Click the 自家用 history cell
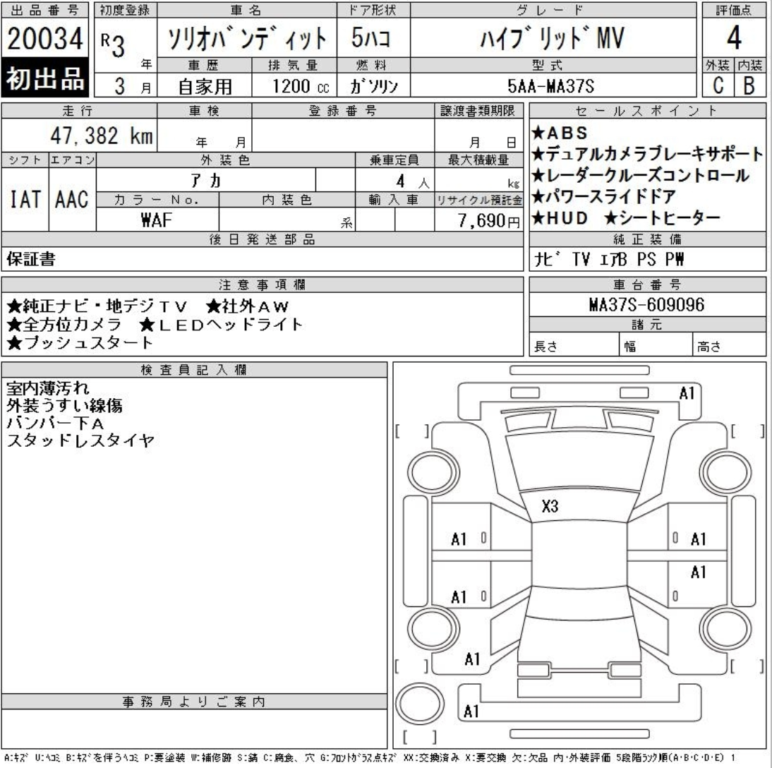 coord(205,86)
